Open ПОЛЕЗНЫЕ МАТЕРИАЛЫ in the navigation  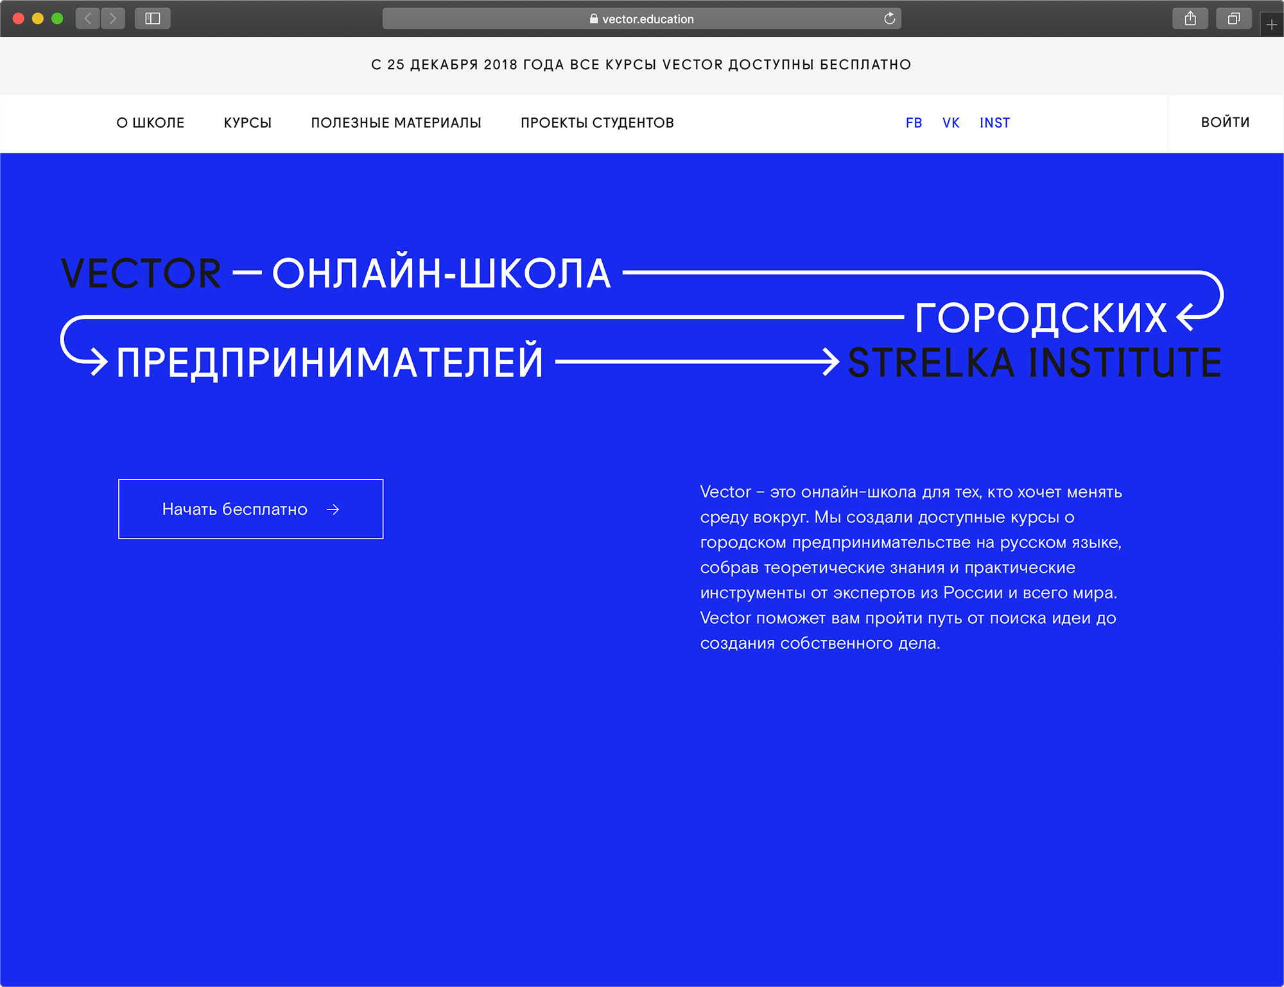(396, 123)
